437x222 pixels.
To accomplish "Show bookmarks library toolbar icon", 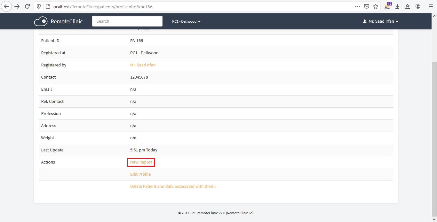I will click(408, 6).
